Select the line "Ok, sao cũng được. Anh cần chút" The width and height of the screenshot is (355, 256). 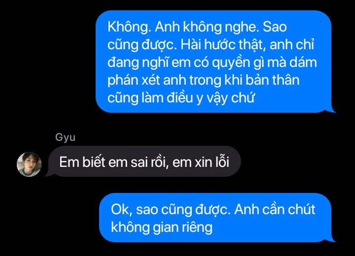pos(213,210)
